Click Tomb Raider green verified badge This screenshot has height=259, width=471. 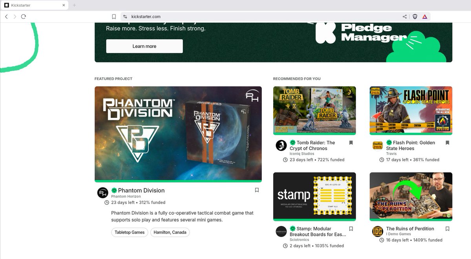292,143
